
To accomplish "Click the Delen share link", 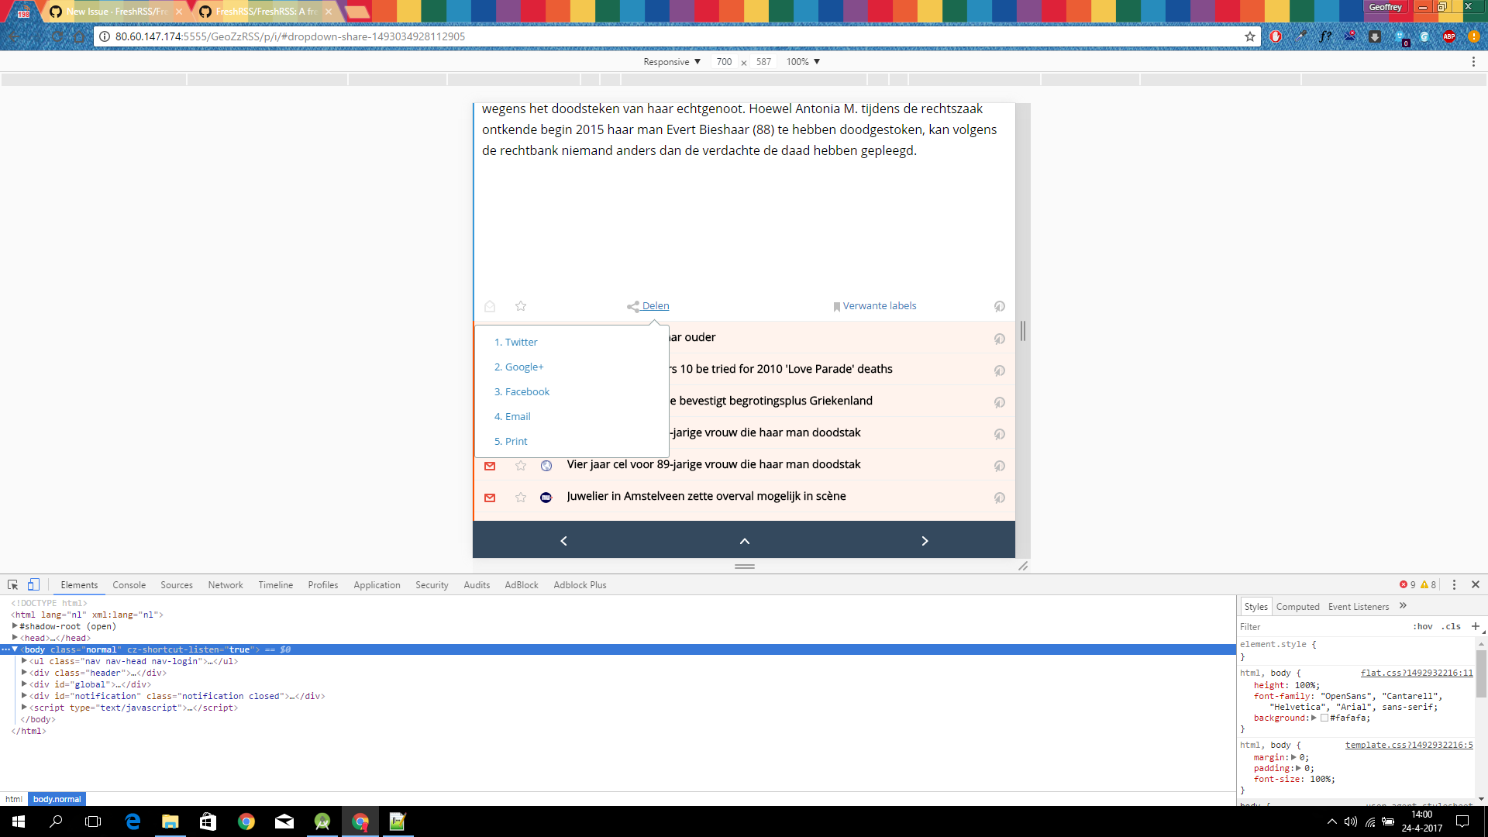I will point(655,306).
